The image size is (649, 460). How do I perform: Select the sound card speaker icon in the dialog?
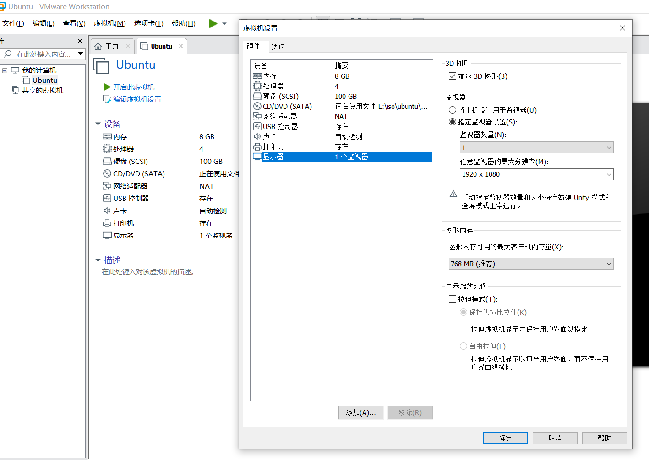click(x=257, y=136)
